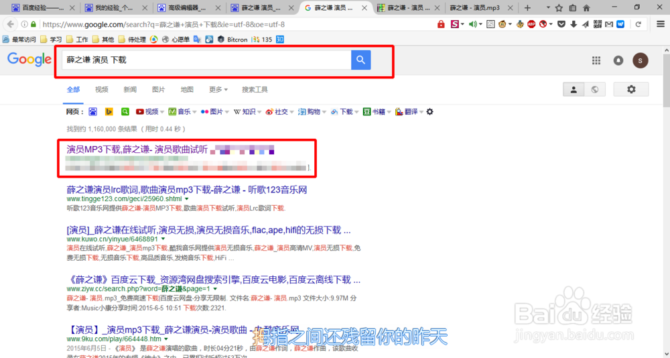Open the 听歌123音乐网 result link
Image resolution: width=670 pixels, height=358 pixels.
[187, 190]
